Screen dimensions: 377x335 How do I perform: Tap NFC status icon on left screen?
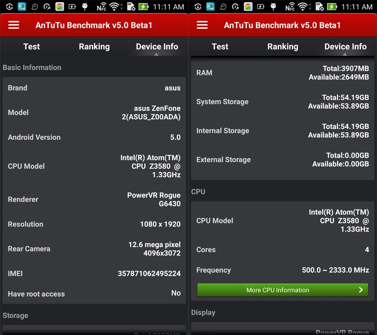point(102,7)
